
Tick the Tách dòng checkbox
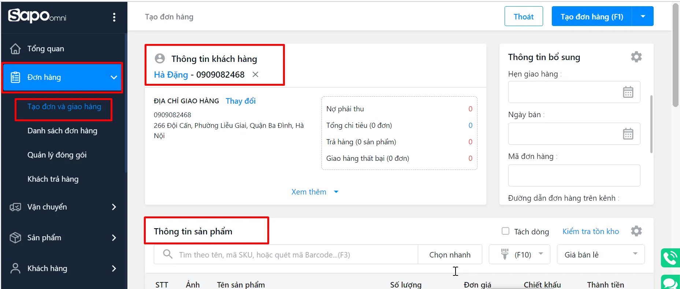coord(505,231)
